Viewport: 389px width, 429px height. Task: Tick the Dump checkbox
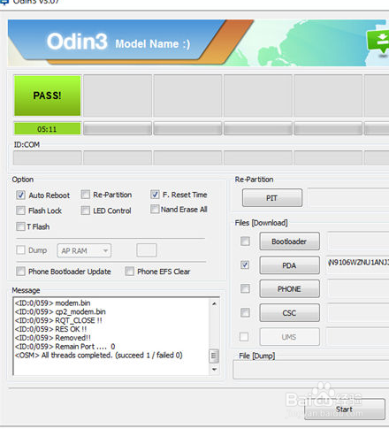20,250
